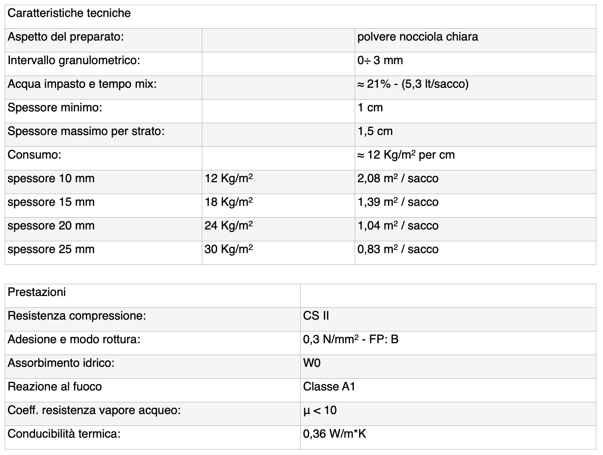
Task: Select the 'spessore 10 mm' row label
Action: click(51, 179)
